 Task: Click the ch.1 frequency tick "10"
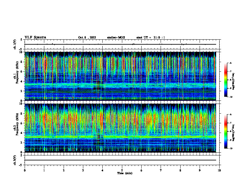(21, 52)
